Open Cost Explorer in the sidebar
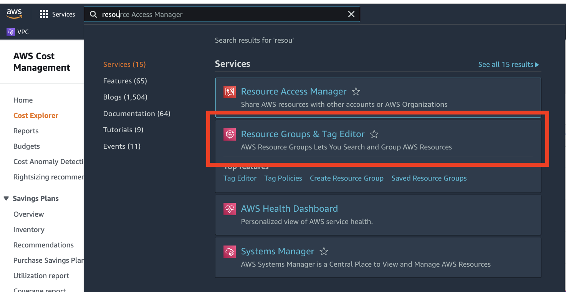 36,115
